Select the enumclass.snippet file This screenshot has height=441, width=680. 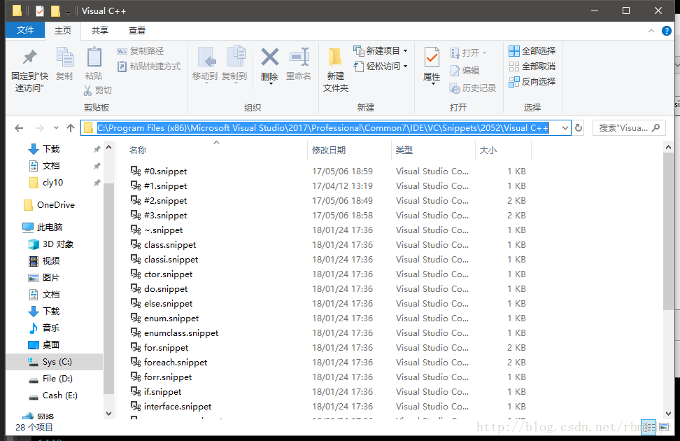coord(174,333)
